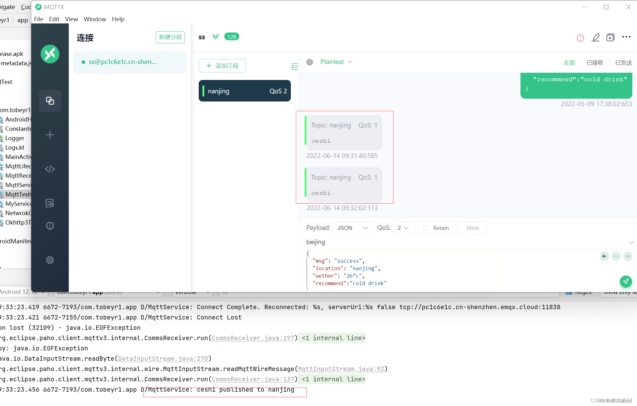Select the nanjing QoS 2 subscription
Screen dimensions: 637x406
[245, 91]
